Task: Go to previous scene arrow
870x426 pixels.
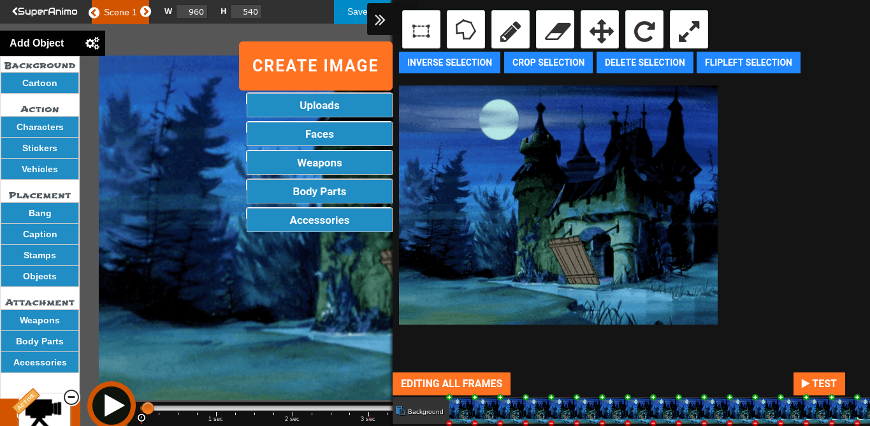Action: [x=94, y=12]
